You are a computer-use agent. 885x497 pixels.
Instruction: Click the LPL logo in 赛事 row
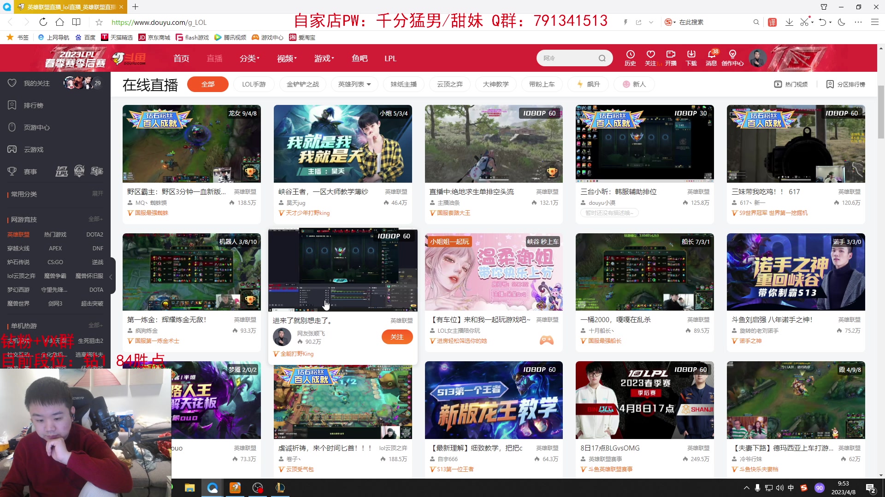point(62,172)
